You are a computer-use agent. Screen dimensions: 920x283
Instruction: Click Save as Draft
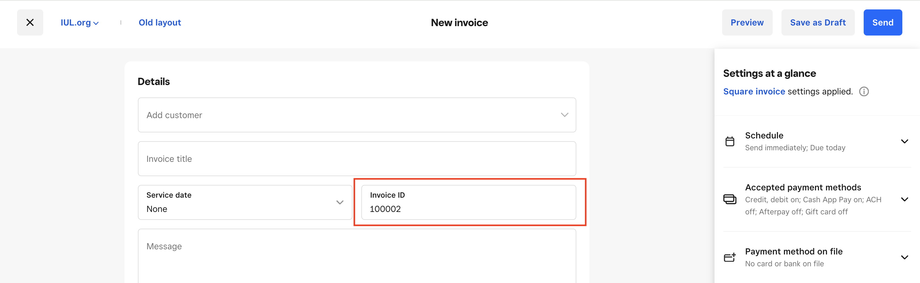[818, 22]
